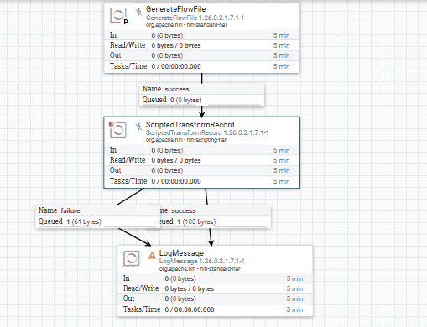Click the Tasks/Time row of LogMessage
427x327 pixels.
215,309
